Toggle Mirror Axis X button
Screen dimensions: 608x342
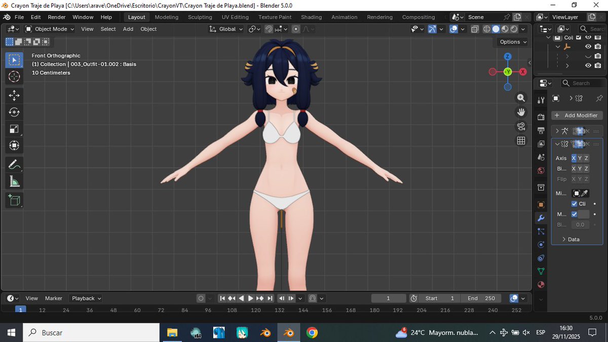(x=574, y=158)
